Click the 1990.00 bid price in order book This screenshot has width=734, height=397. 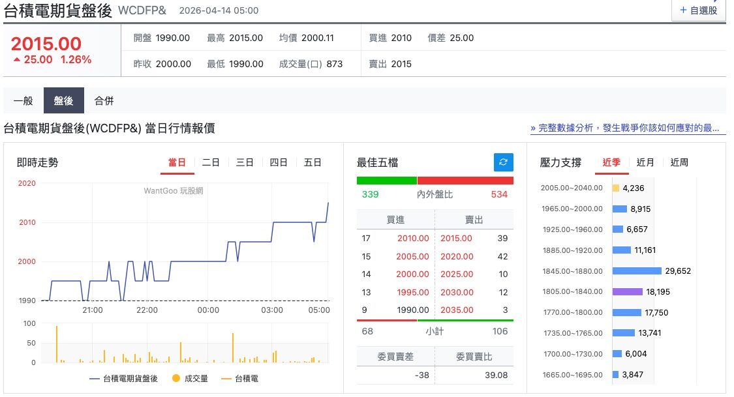click(x=413, y=310)
